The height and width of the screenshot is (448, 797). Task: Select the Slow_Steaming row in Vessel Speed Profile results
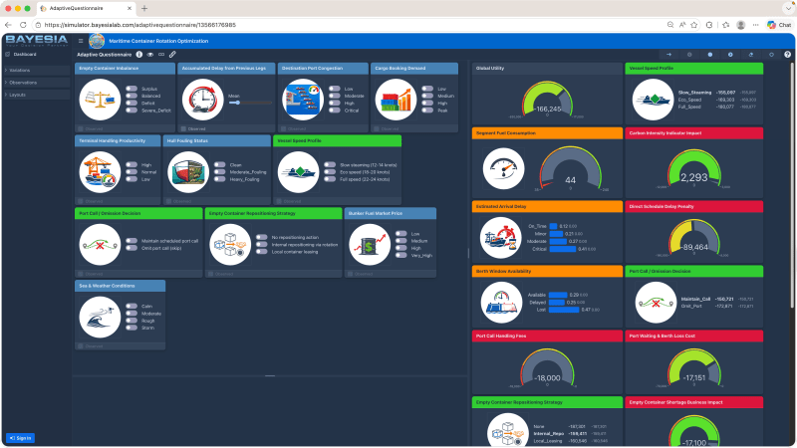[717, 93]
